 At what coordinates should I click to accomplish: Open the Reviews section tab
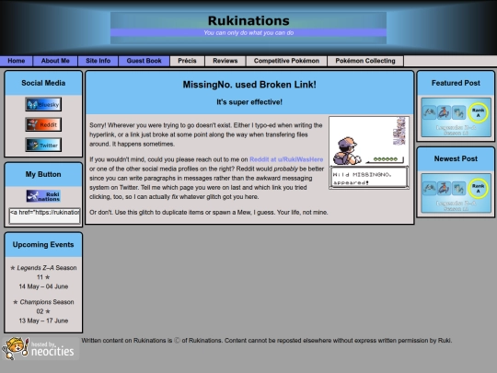225,61
